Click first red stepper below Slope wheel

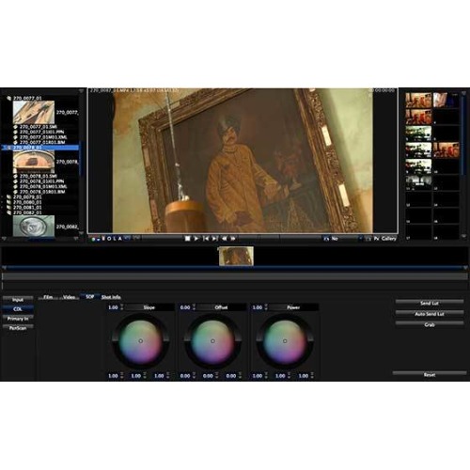pyautogui.click(x=122, y=376)
